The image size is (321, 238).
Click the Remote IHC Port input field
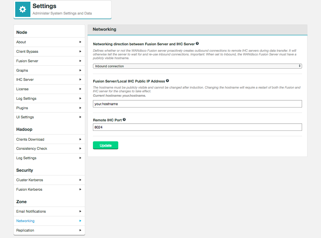[x=197, y=127]
